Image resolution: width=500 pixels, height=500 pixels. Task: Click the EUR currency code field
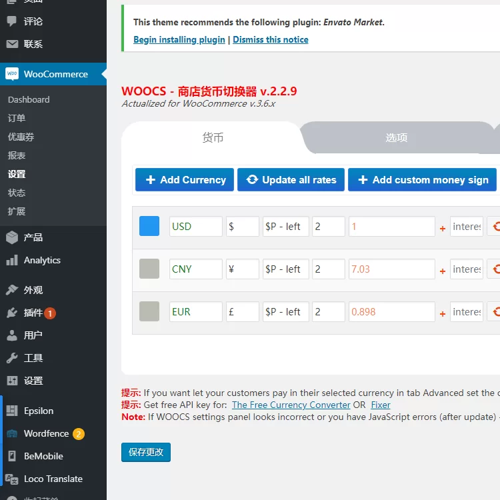pyautogui.click(x=196, y=311)
